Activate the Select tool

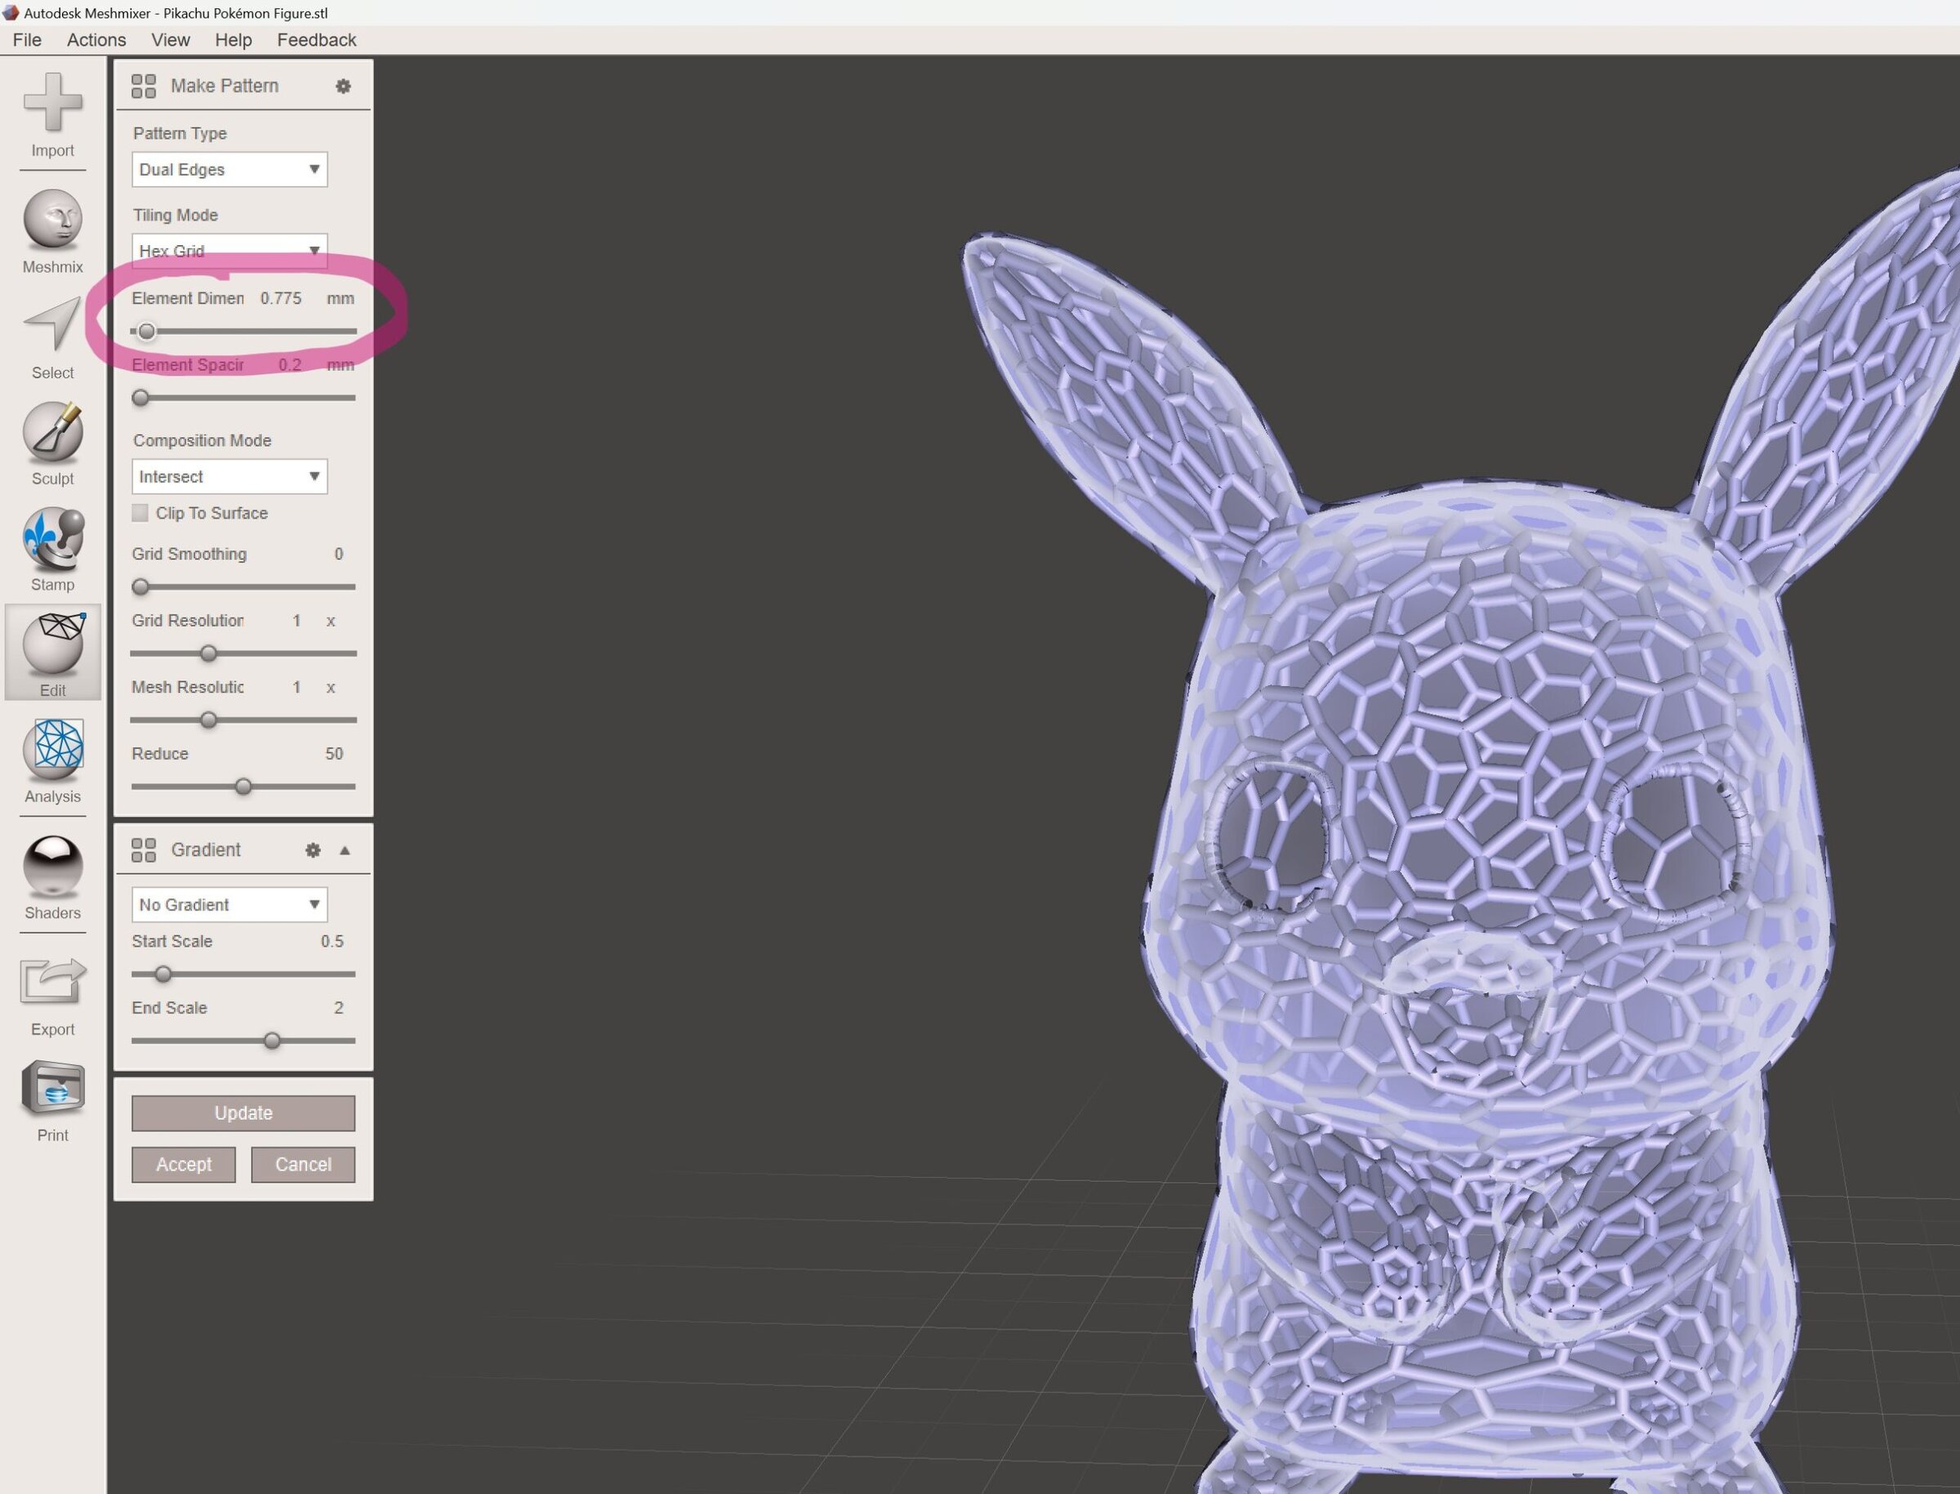[52, 325]
